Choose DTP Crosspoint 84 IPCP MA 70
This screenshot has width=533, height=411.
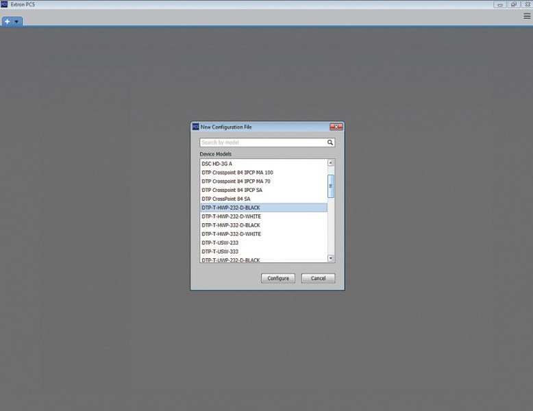pos(264,182)
